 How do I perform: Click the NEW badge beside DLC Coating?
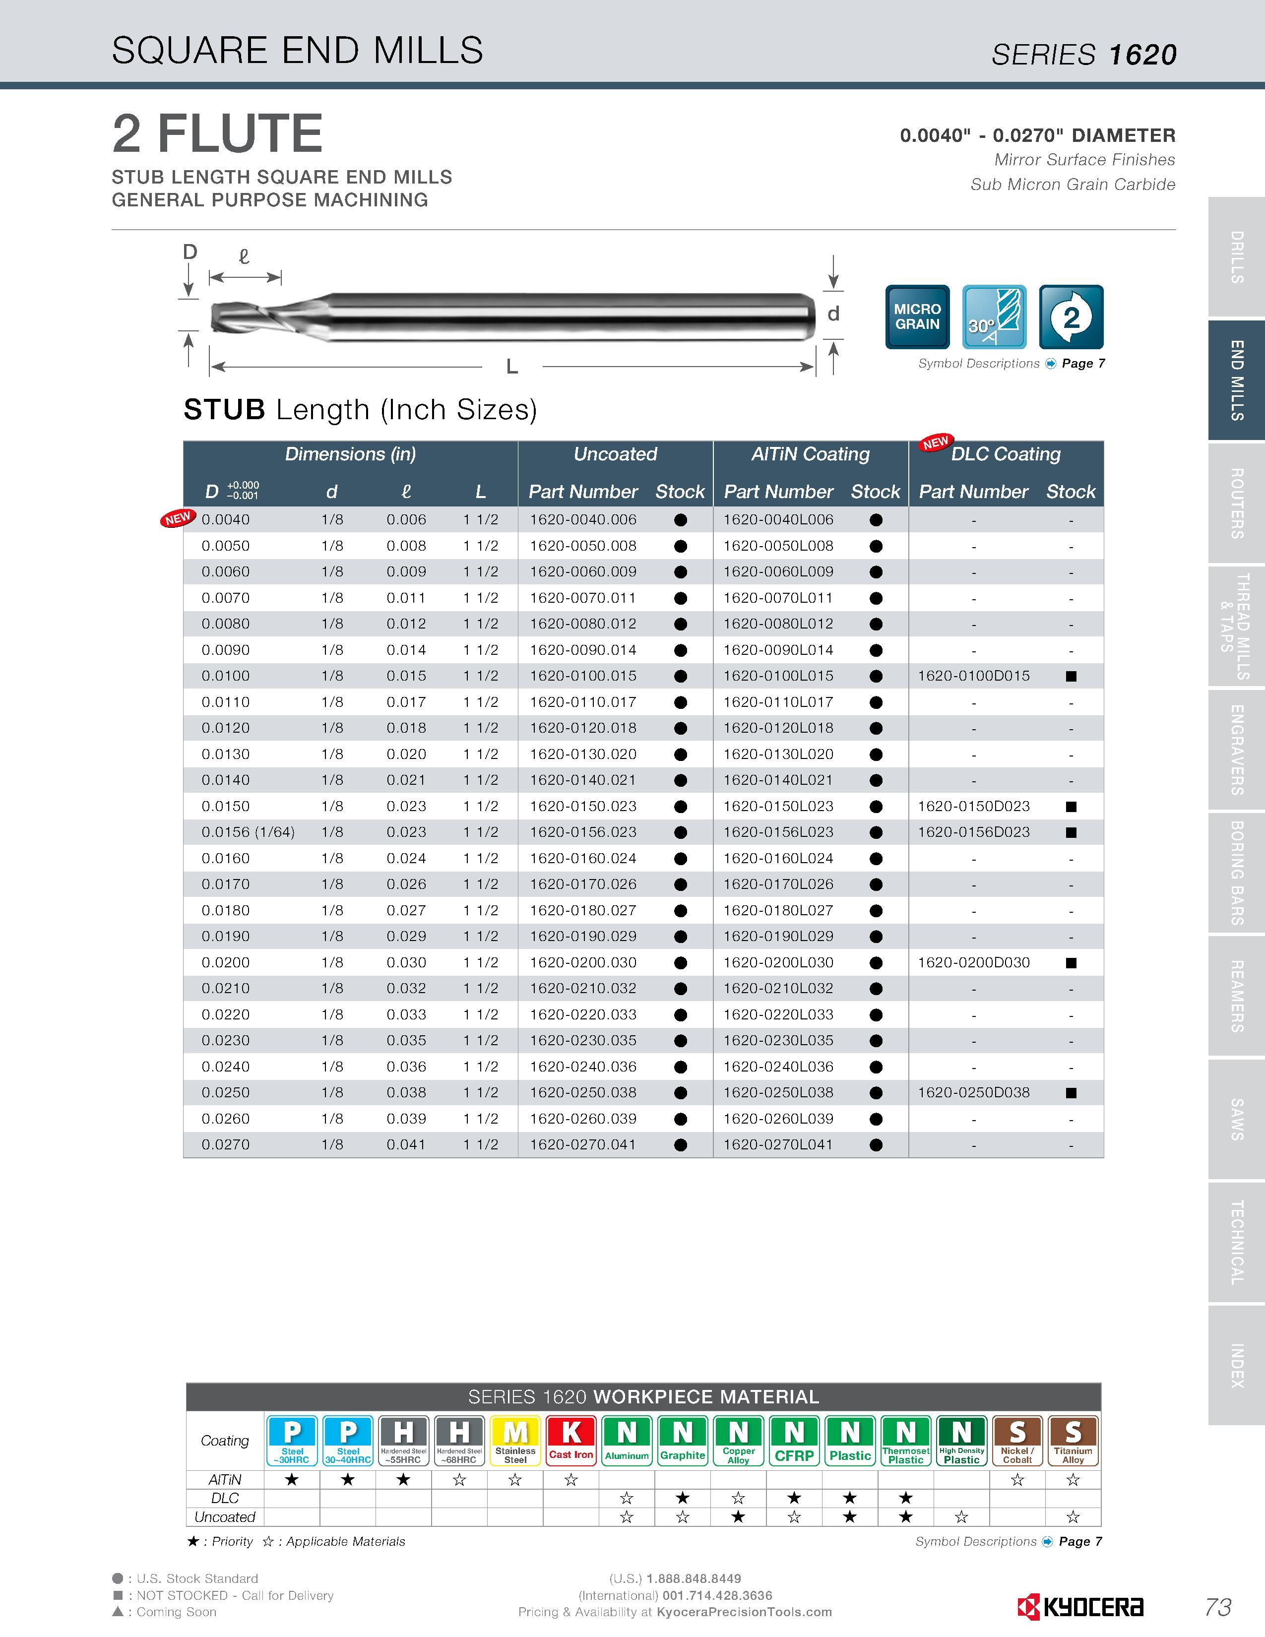pyautogui.click(x=935, y=442)
